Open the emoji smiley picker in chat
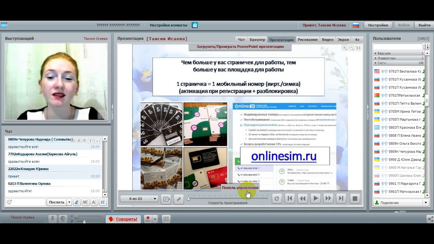Viewport: 434px width, 244px height. 9,202
